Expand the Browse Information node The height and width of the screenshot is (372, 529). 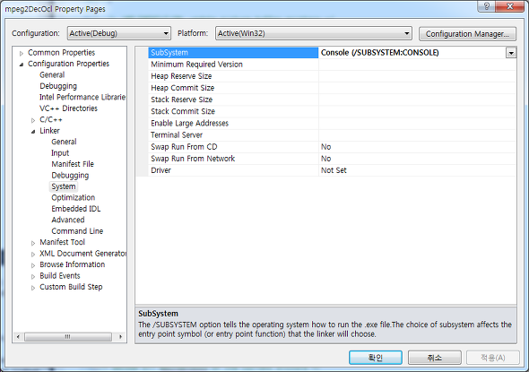33,265
